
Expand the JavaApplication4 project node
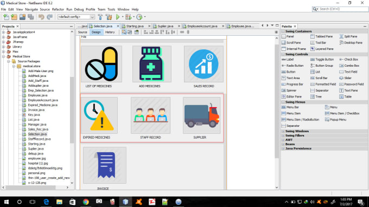point(4,32)
